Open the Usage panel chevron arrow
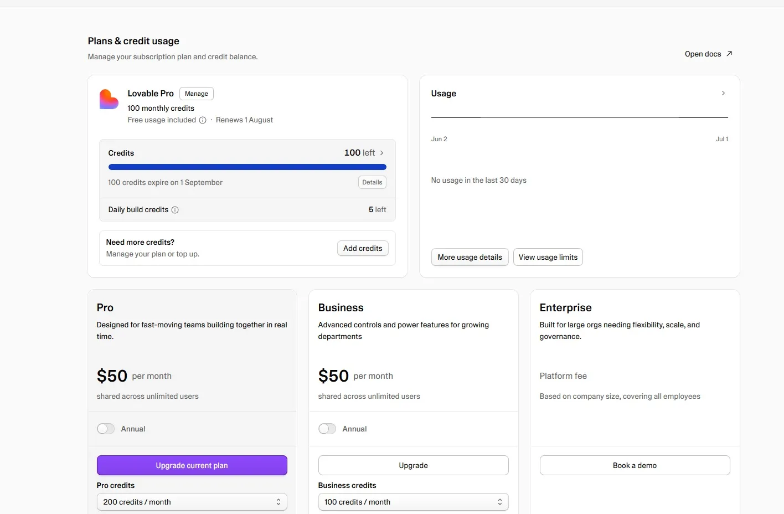Image resolution: width=784 pixels, height=514 pixels. 723,93
